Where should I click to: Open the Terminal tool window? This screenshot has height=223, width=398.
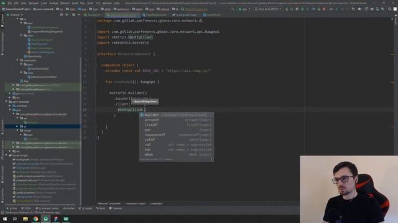click(116, 208)
